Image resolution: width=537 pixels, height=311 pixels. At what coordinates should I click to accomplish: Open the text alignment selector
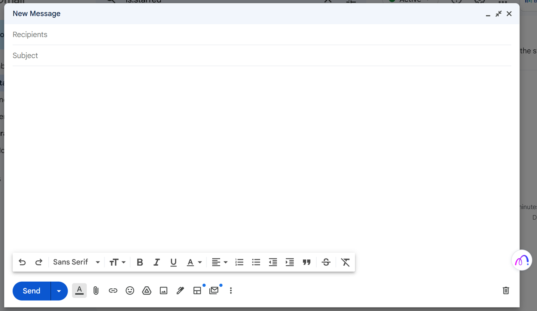click(219, 262)
